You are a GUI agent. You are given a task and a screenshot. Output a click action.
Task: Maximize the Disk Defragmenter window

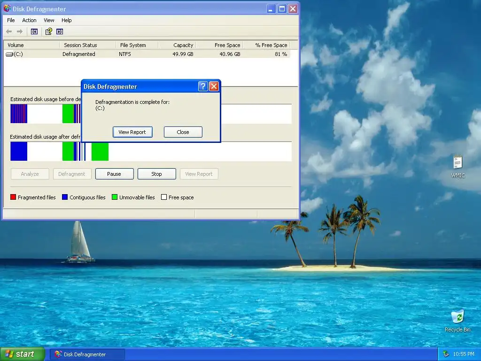[282, 8]
